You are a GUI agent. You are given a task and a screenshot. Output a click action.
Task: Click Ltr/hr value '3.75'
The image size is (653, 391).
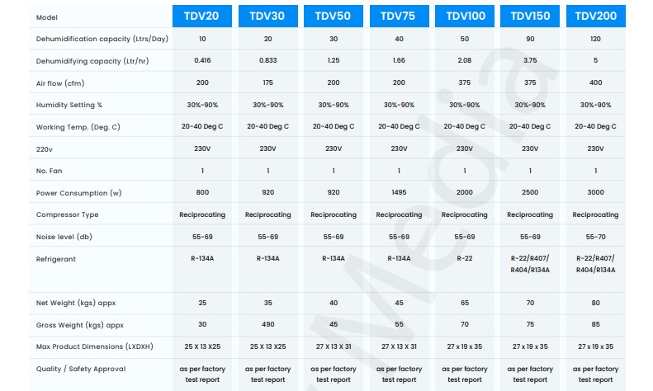(530, 60)
